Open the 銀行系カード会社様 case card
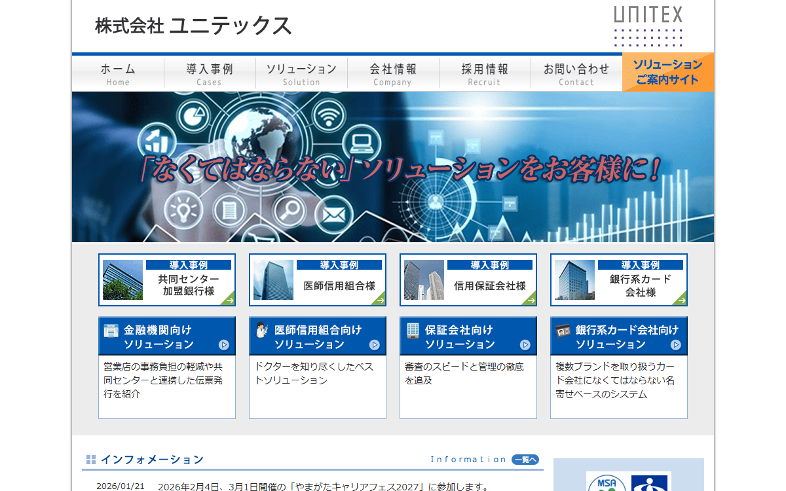The height and width of the screenshot is (491, 786). point(619,280)
